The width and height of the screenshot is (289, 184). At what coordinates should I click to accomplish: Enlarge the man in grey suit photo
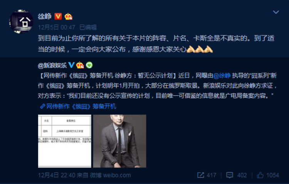pyautogui.click(x=119, y=141)
